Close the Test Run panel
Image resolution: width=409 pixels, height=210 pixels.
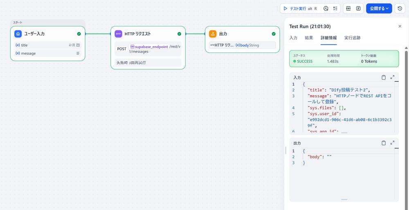pyautogui.click(x=400, y=26)
